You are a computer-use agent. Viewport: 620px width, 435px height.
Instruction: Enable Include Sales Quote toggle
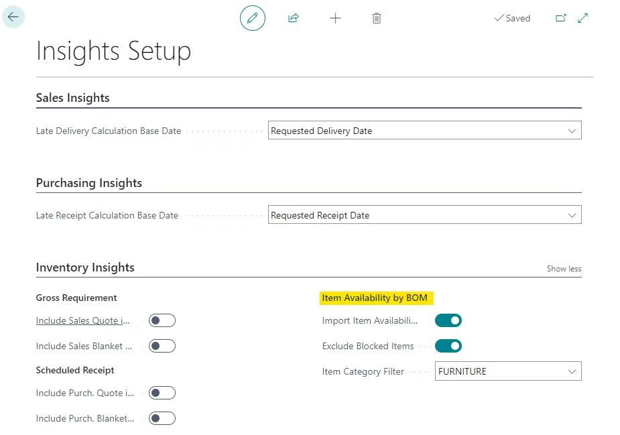[x=162, y=320]
